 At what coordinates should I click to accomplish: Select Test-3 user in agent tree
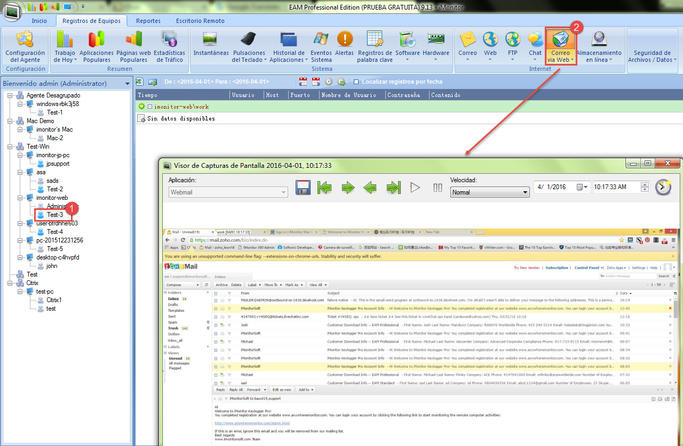tap(54, 215)
